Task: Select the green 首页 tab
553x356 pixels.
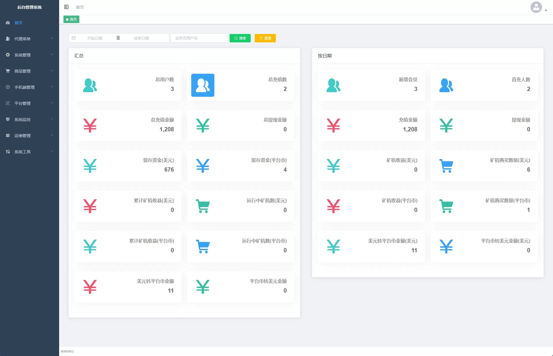Action: (71, 19)
